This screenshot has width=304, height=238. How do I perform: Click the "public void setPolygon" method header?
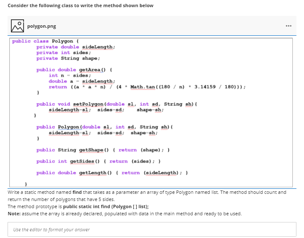[x=117, y=104]
